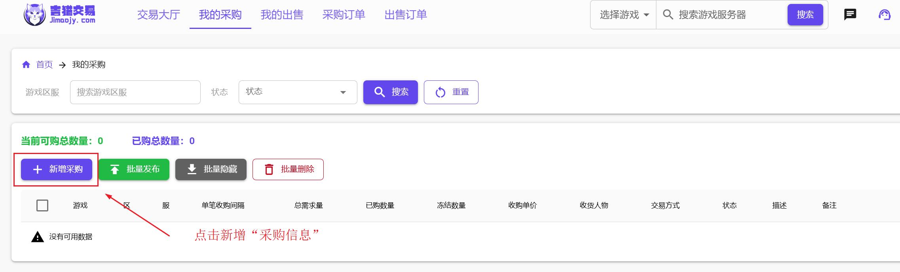This screenshot has height=272, width=900.
Task: Focus the 搜索游戏区服 input field
Action: click(135, 92)
